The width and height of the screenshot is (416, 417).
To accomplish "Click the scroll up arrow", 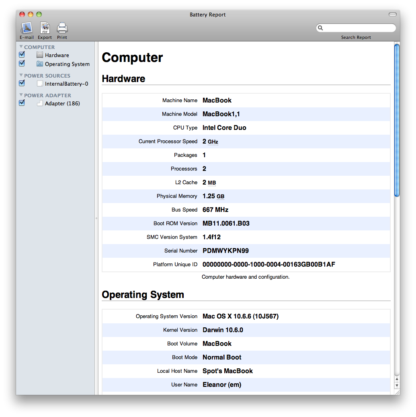I will pyautogui.click(x=397, y=379).
